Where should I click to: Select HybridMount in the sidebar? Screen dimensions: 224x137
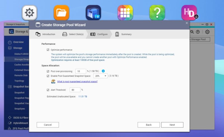click(21, 123)
